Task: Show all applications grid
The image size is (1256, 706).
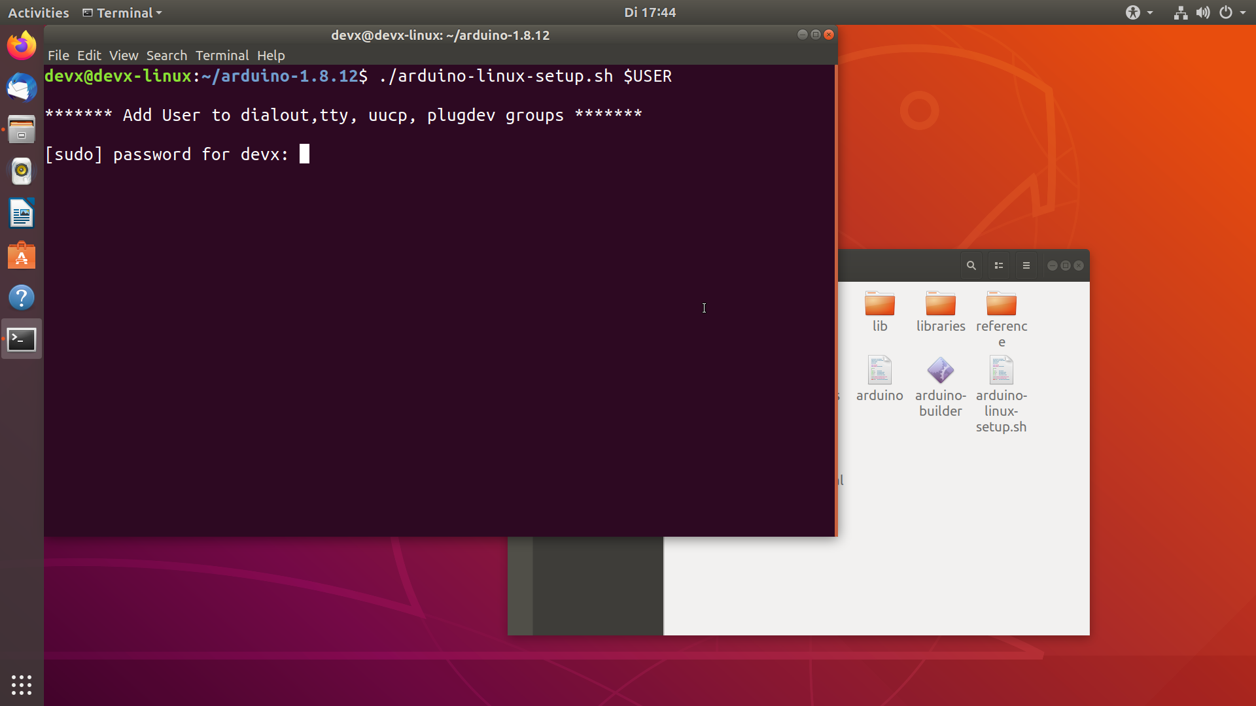Action: [x=22, y=684]
